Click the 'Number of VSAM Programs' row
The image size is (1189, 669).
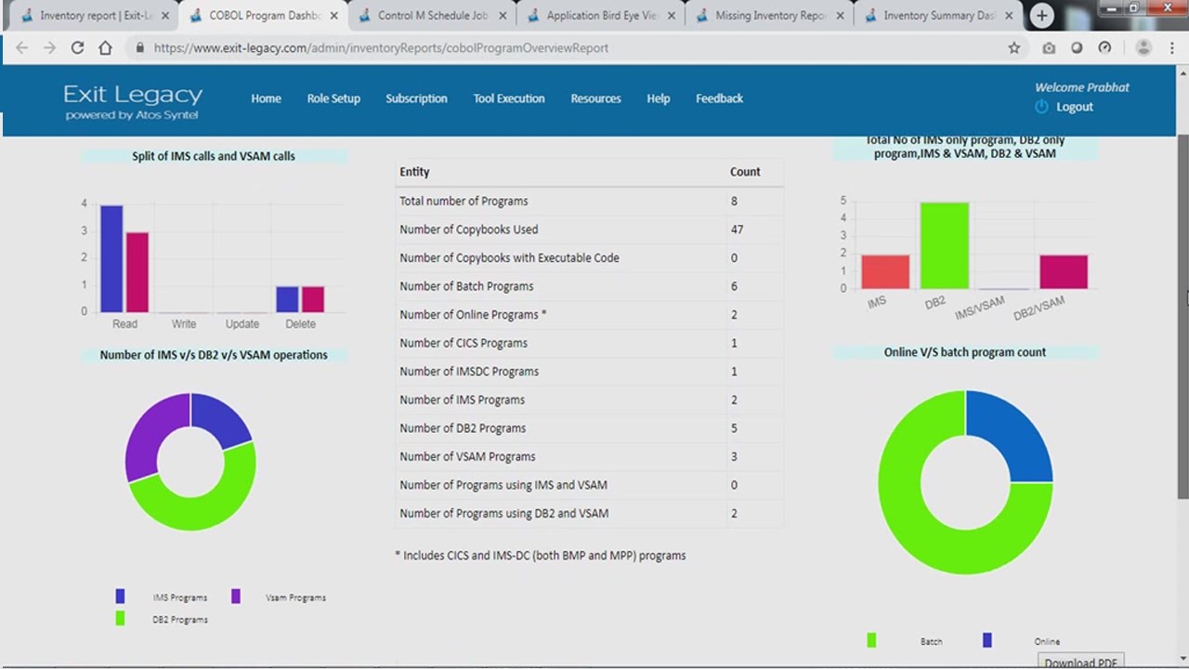point(589,456)
